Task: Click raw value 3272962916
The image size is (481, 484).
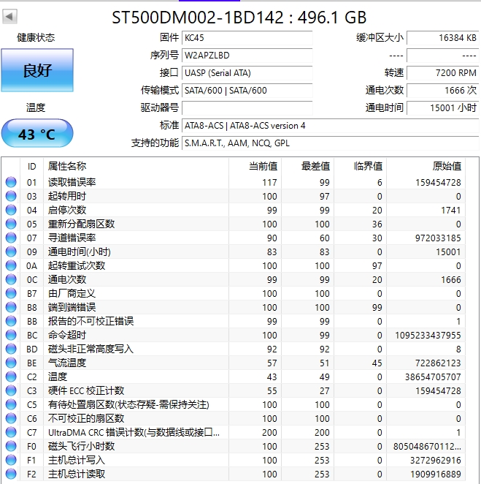Action: [x=436, y=460]
